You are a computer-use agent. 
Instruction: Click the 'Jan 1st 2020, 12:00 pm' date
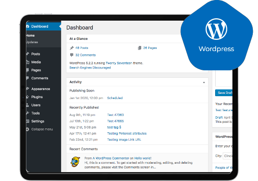[x=86, y=98]
